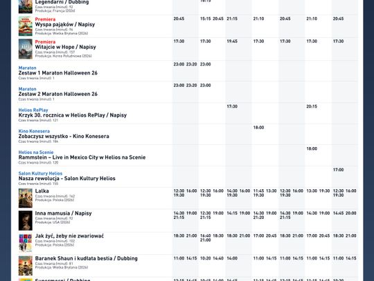Select 17:30 showtime for Krzyk 30. rocznica
Viewport: 374px width, 281px height.
232,106
